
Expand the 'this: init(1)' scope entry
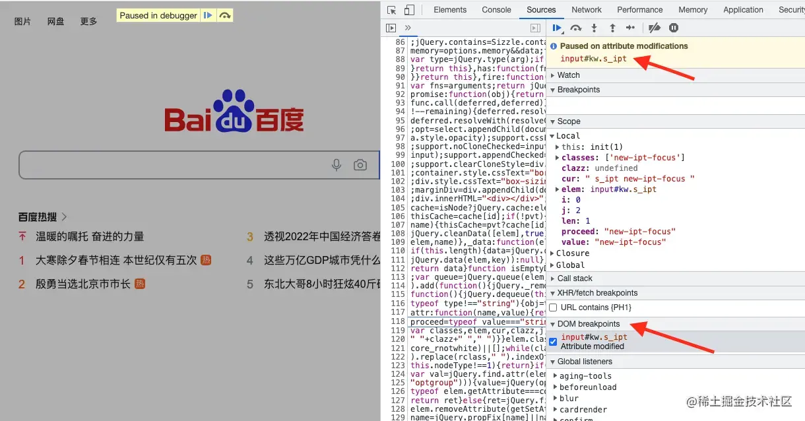(x=558, y=146)
